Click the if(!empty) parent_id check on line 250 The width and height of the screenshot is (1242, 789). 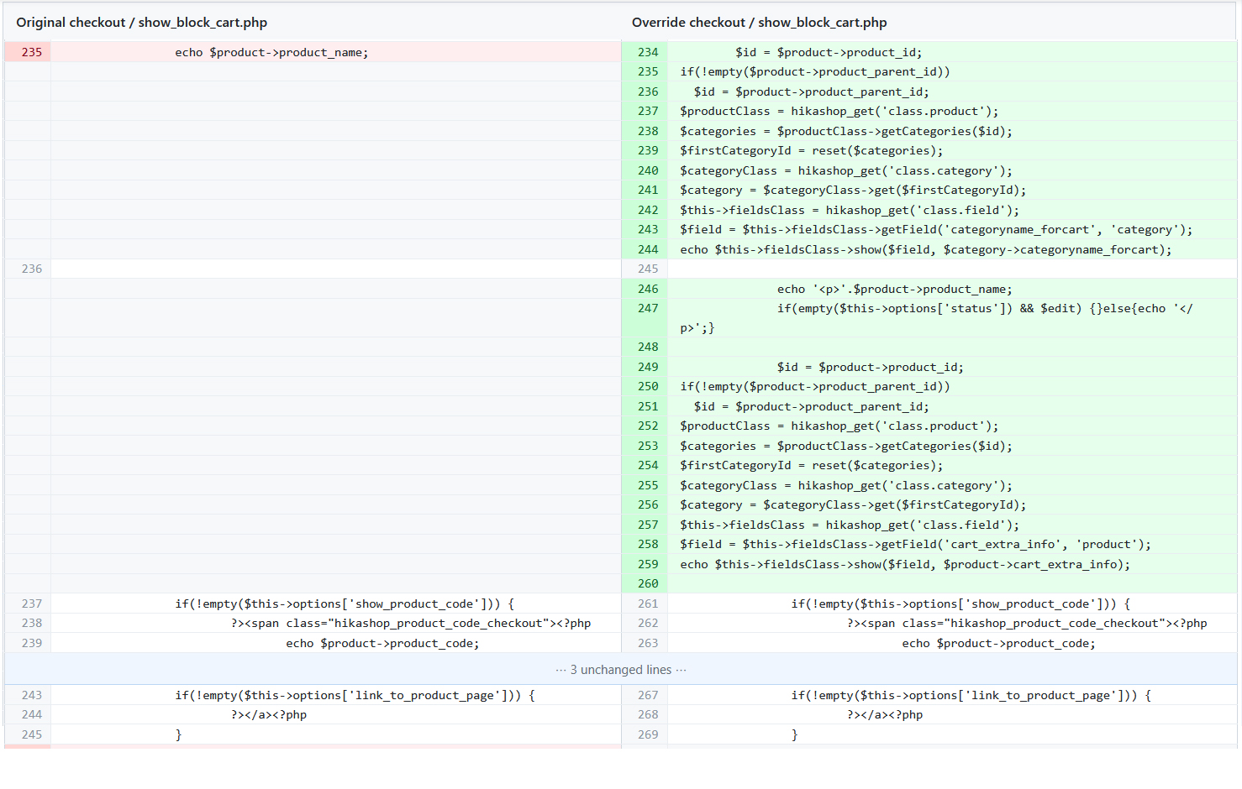(x=815, y=386)
